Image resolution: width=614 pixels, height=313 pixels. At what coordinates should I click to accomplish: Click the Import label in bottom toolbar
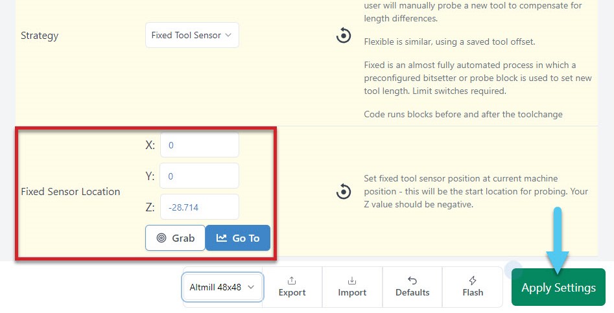(352, 292)
